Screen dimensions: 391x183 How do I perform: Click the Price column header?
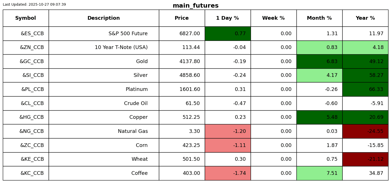(182, 18)
